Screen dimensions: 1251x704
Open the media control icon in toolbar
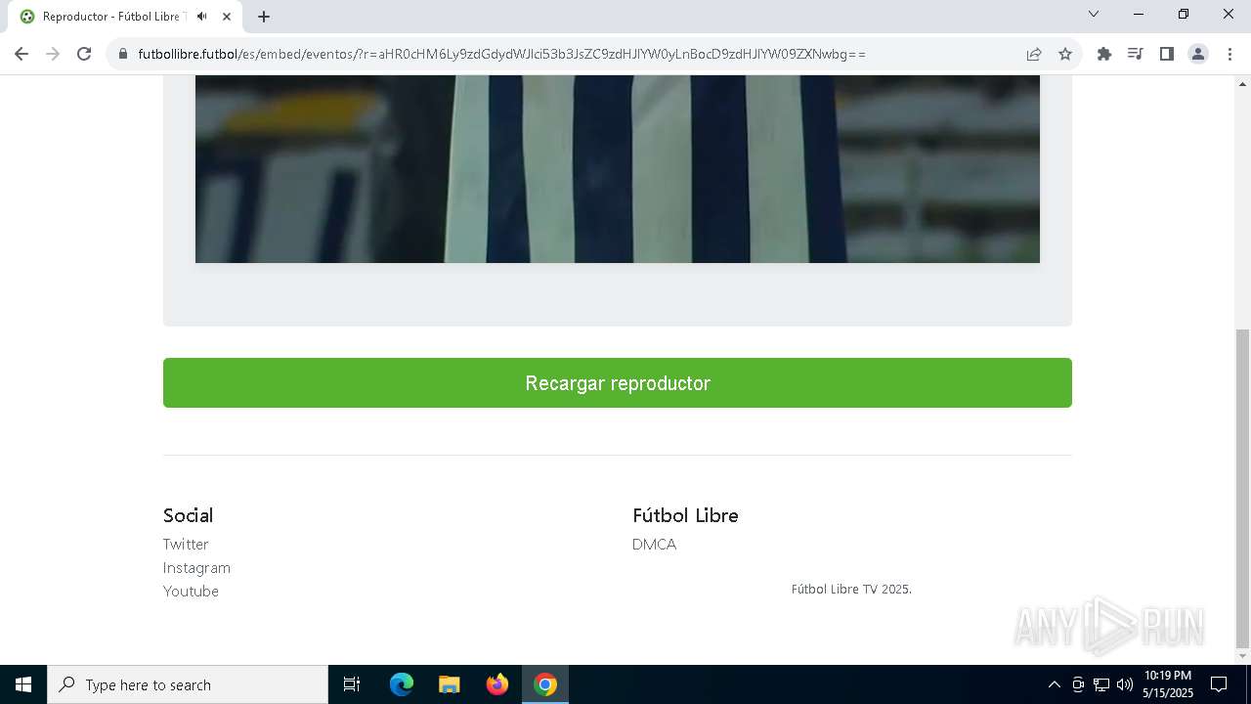coord(1136,54)
